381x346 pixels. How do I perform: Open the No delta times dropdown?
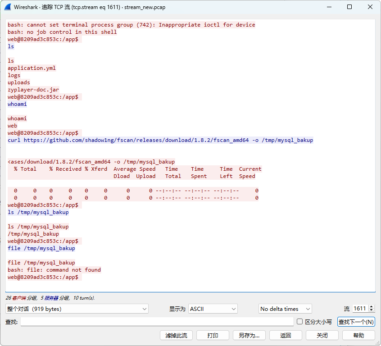coord(285,309)
